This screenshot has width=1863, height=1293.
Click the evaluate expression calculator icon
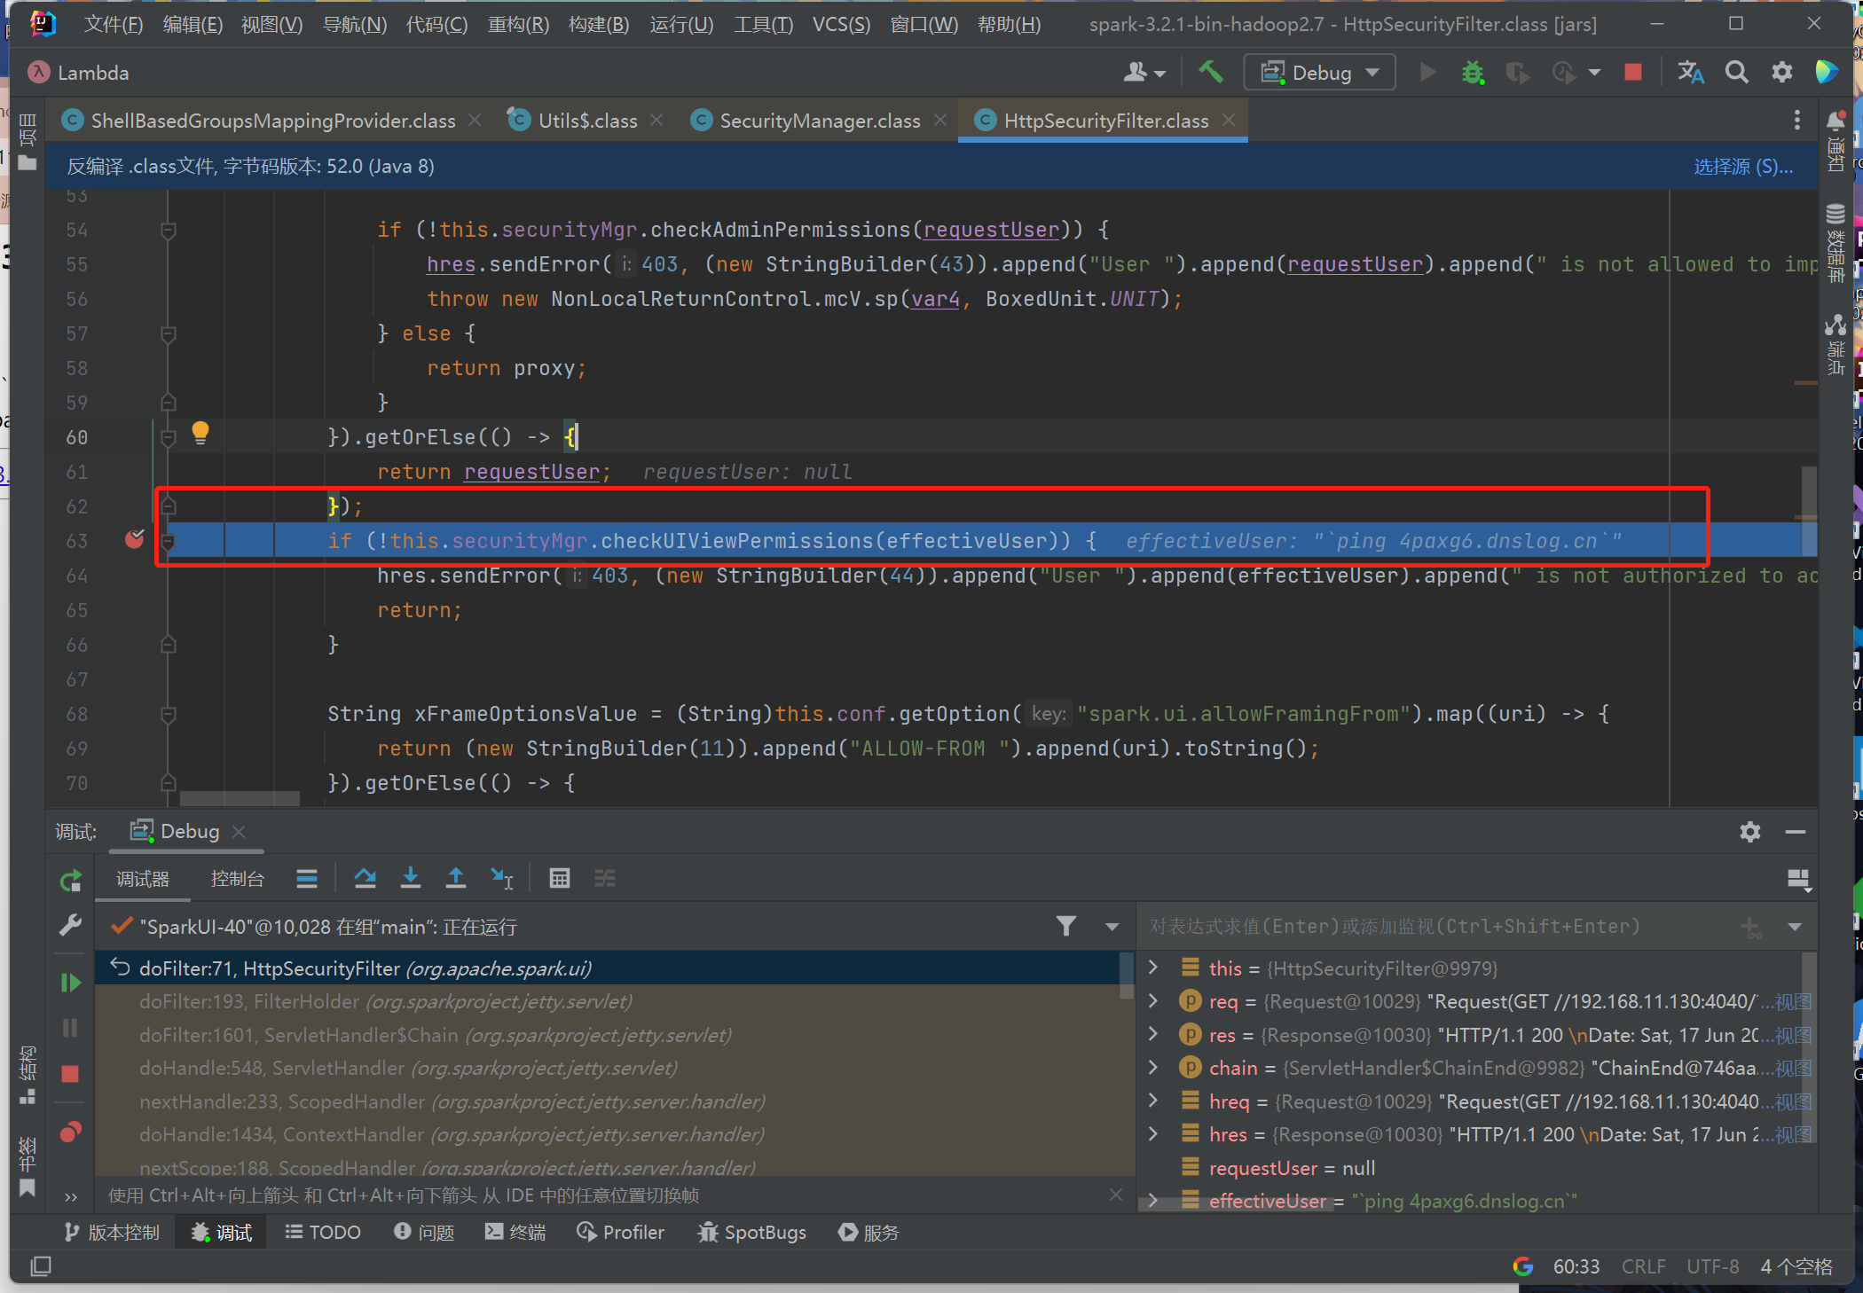(559, 878)
